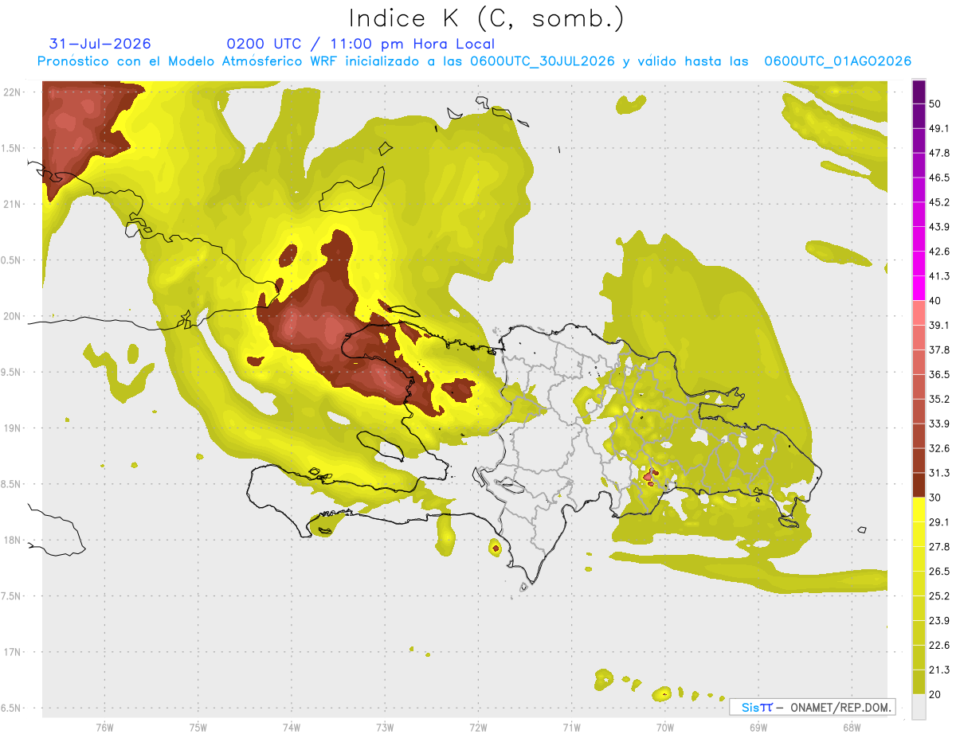The image size is (956, 738).
Task: Pick the dark brown colorbar band between 30 and 31.3
Action: coord(919,486)
